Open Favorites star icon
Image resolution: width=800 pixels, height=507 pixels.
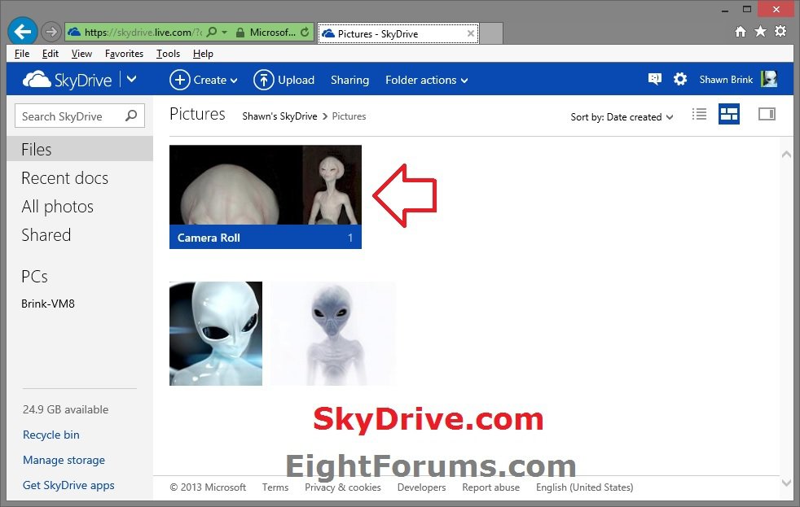pyautogui.click(x=760, y=32)
